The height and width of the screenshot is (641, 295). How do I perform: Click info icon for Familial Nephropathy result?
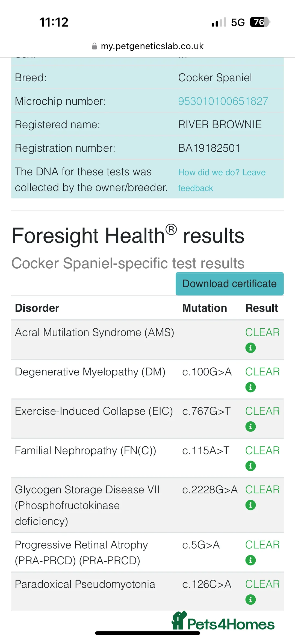[x=250, y=466]
